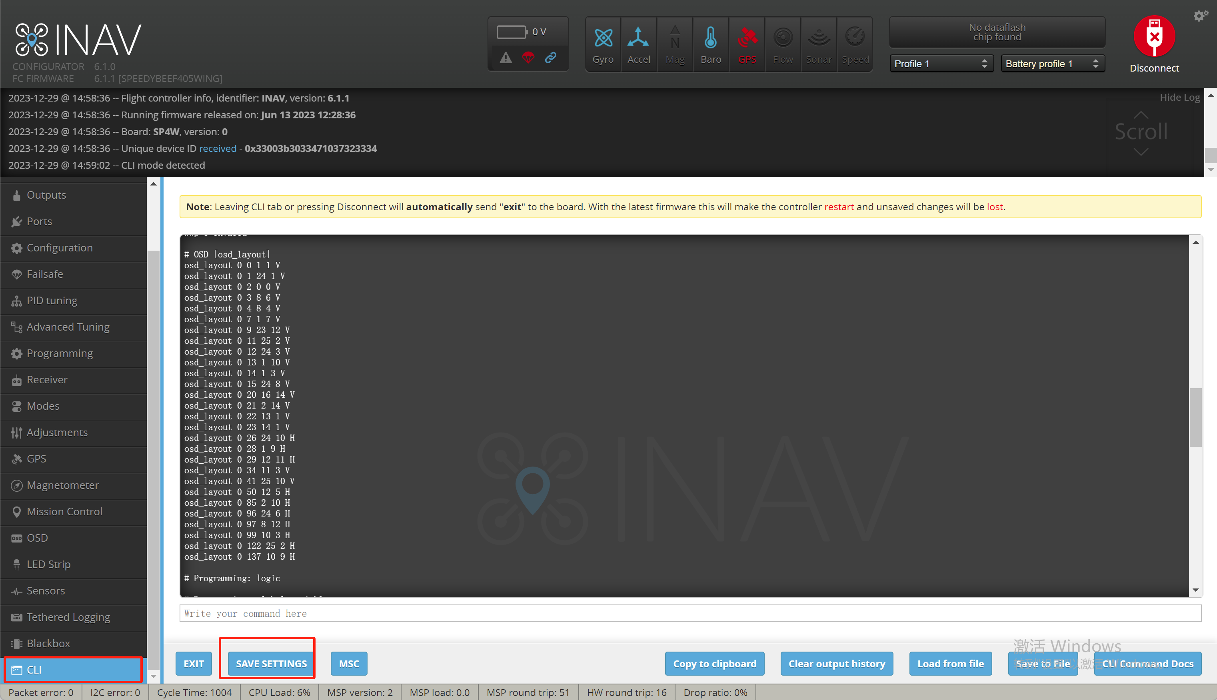Open the Ports tab
1217x700 pixels.
tap(74, 221)
